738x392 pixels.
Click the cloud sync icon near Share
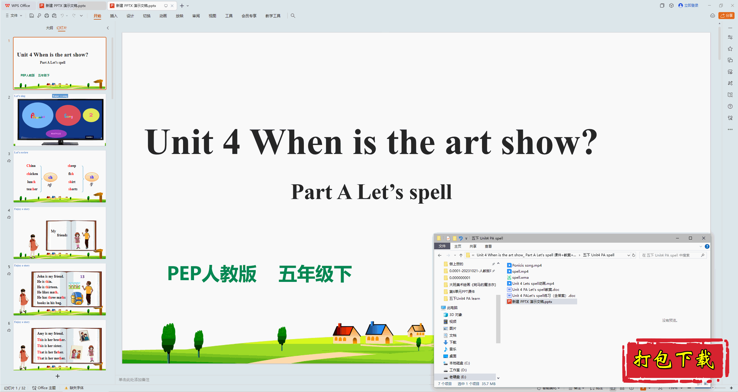[713, 16]
